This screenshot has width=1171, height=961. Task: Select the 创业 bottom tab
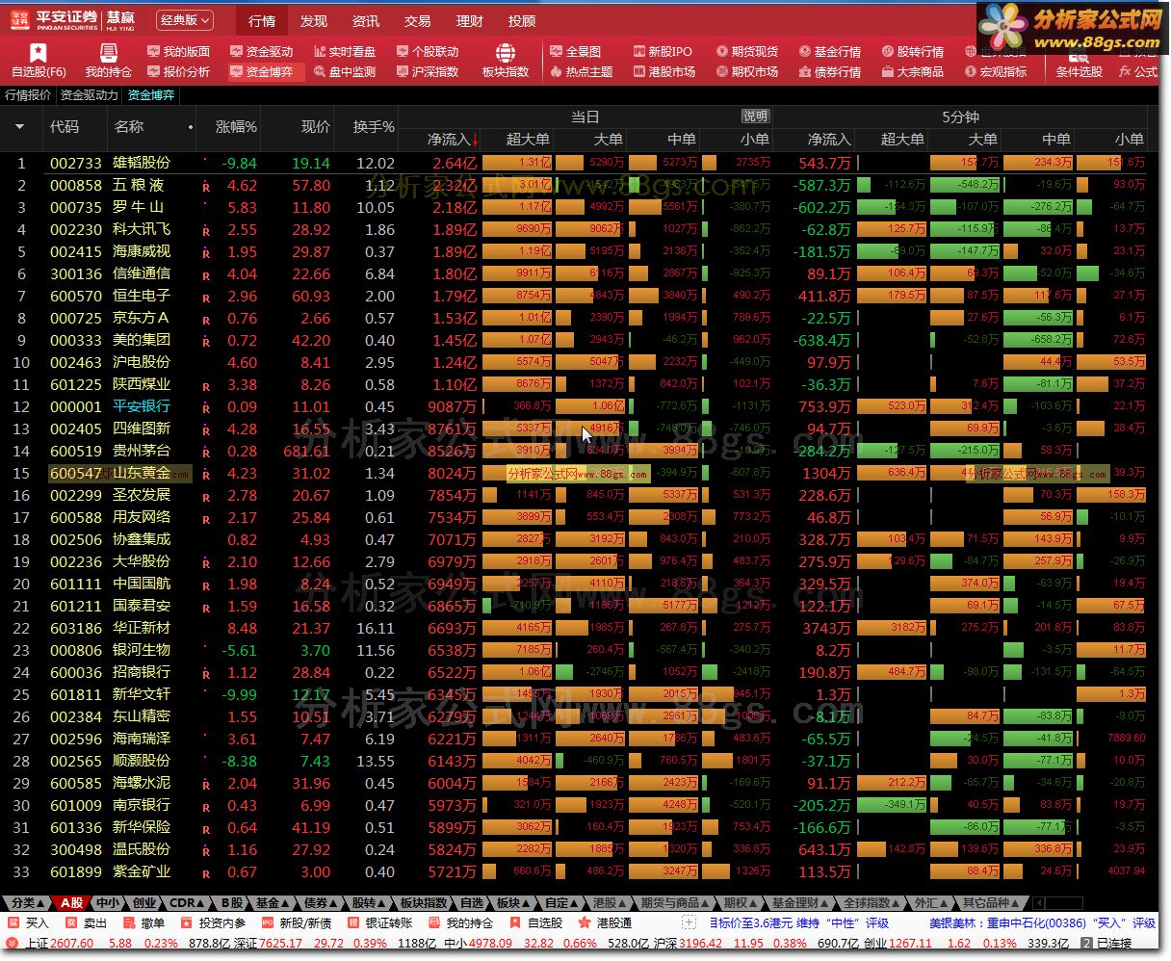[144, 903]
